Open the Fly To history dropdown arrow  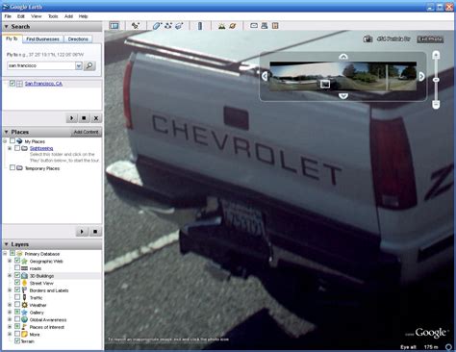tap(79, 65)
